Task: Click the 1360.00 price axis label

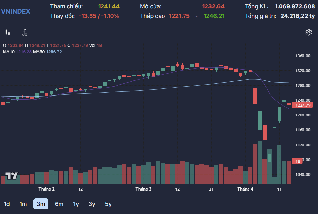Action: pos(302,56)
